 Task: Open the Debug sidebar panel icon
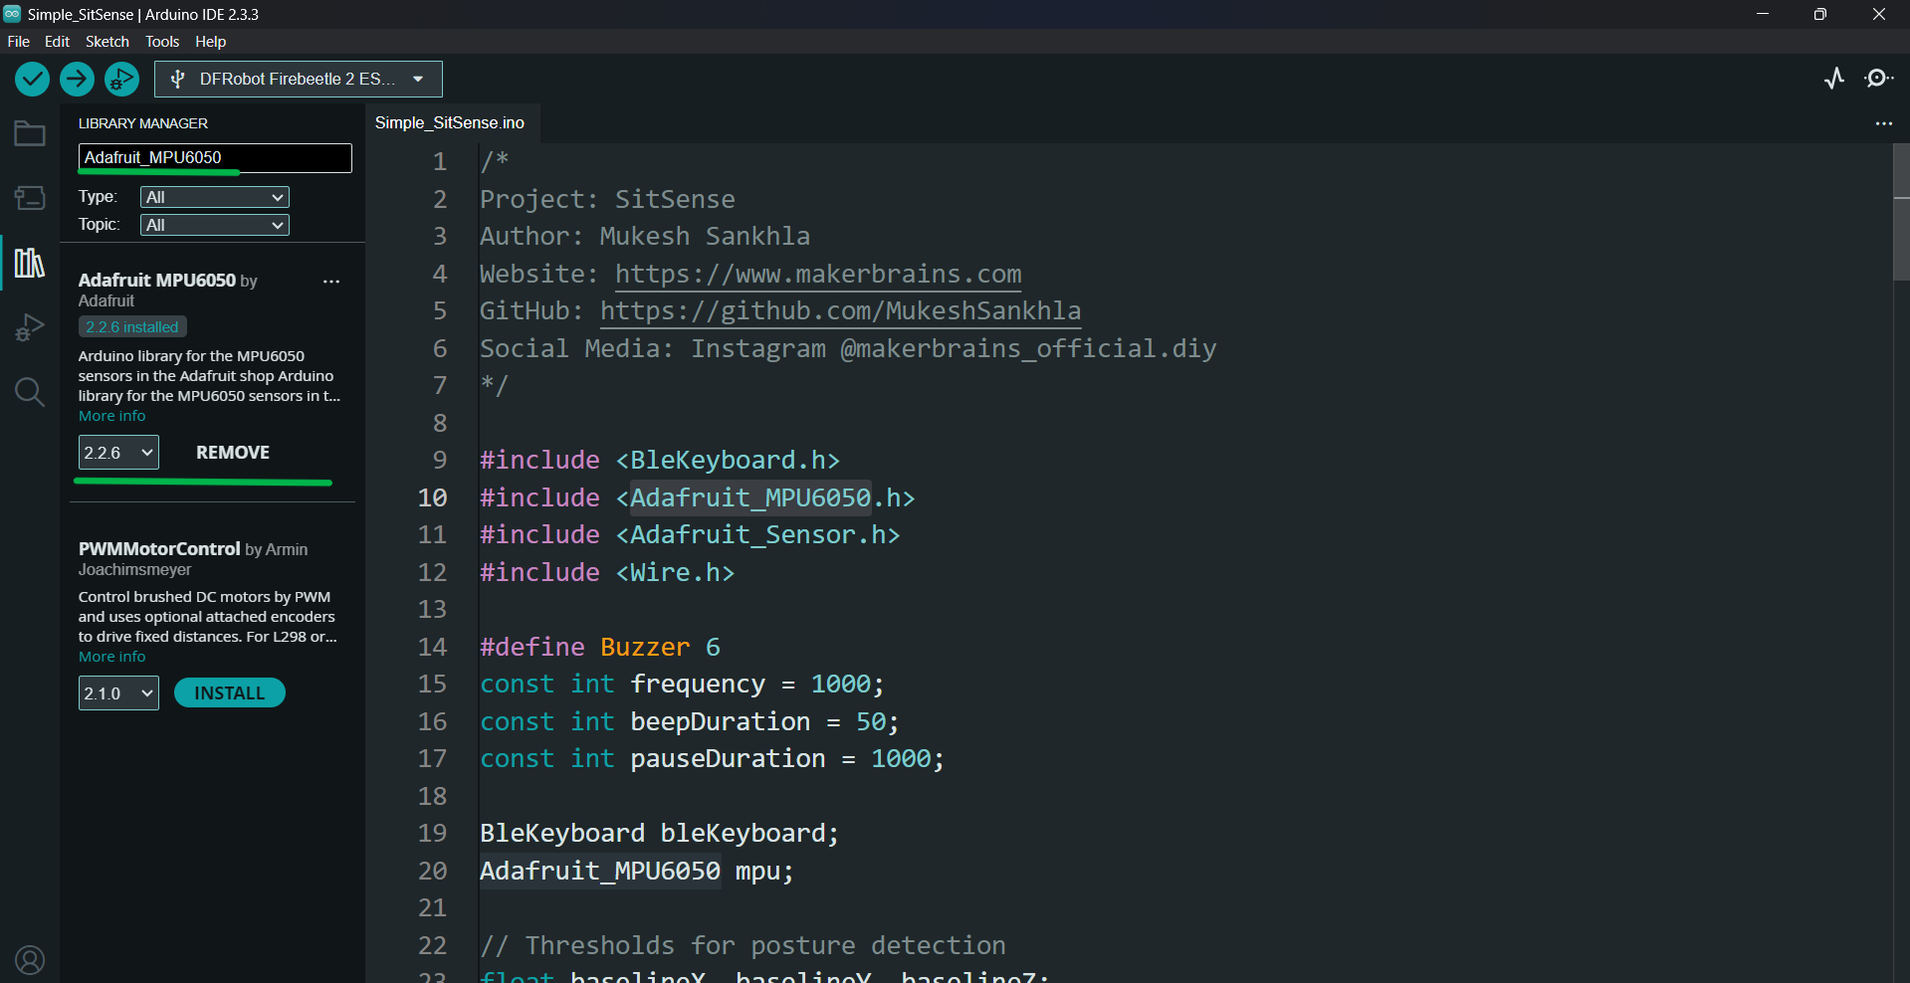30,327
